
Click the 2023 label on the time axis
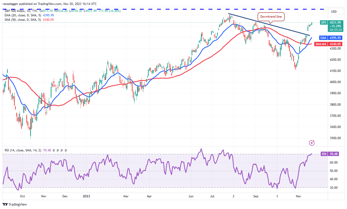86,197
